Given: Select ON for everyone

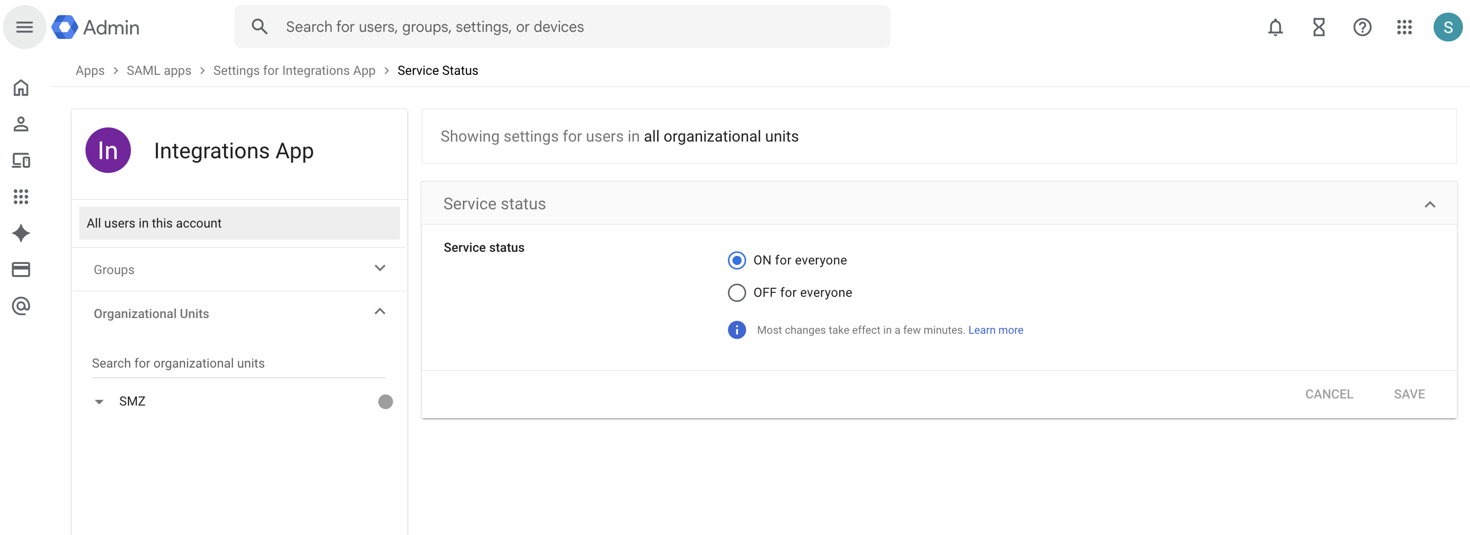Looking at the screenshot, I should point(736,260).
